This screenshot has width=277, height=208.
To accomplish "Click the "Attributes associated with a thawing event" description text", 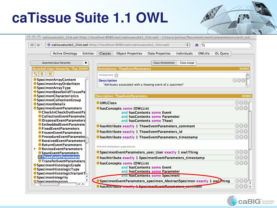I will pyautogui.click(x=143, y=85).
